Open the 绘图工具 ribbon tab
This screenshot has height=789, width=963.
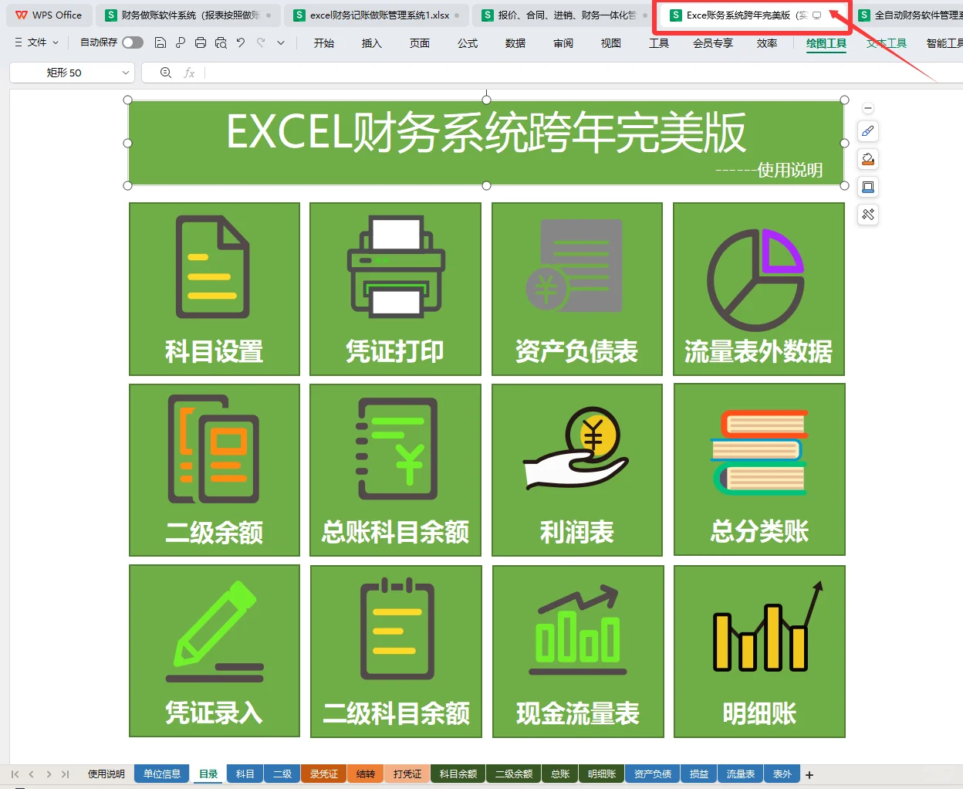point(826,44)
